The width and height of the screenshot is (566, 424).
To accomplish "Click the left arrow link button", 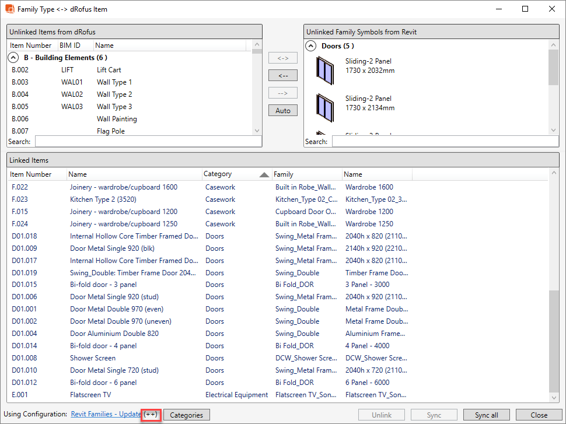I will 282,75.
